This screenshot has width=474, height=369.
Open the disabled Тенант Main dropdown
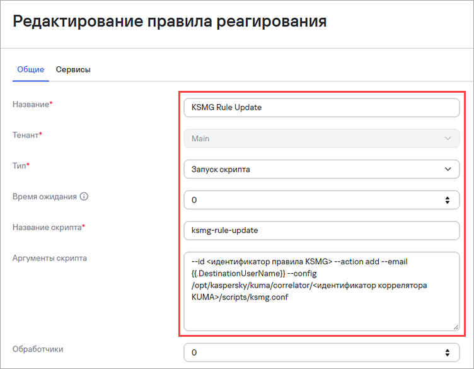[x=321, y=139]
